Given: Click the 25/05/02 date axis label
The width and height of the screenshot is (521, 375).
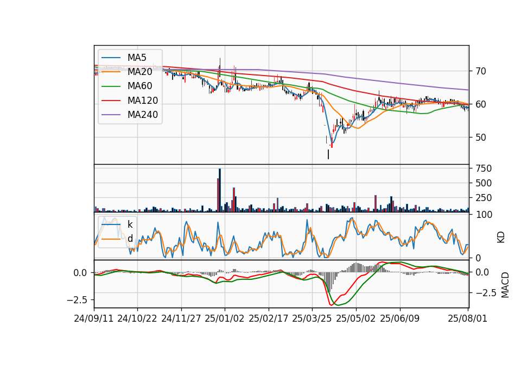Looking at the screenshot, I should pyautogui.click(x=355, y=318).
